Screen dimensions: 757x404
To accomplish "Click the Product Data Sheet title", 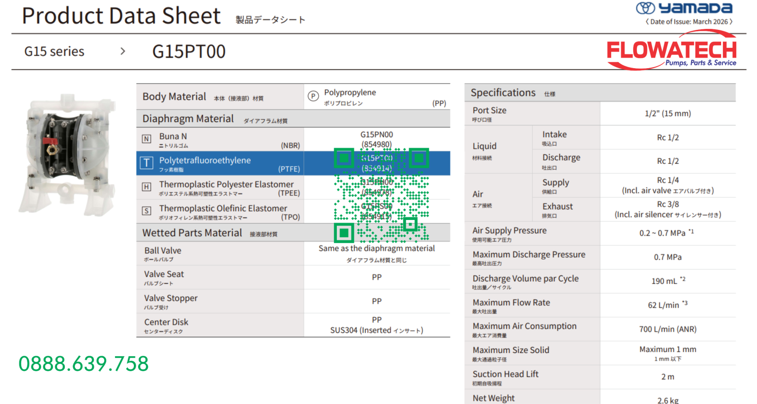I will pyautogui.click(x=121, y=16).
